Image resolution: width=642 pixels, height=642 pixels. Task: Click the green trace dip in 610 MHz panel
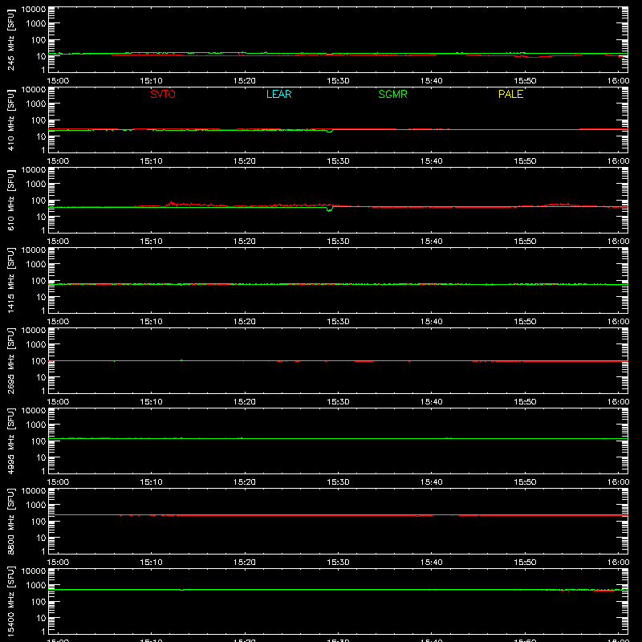(329, 209)
